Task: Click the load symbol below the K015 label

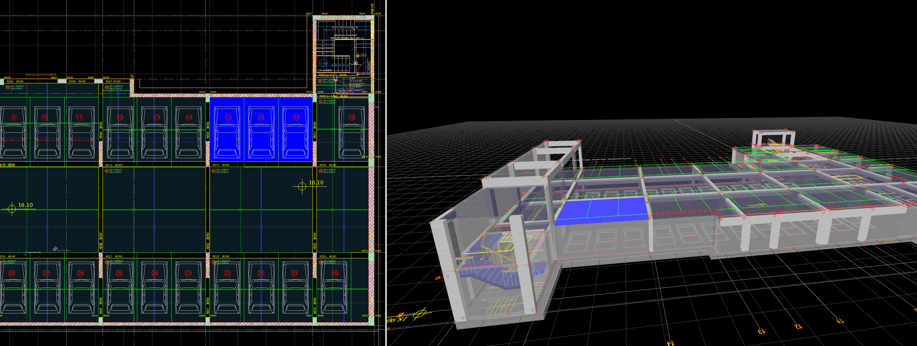Action: 214,171
